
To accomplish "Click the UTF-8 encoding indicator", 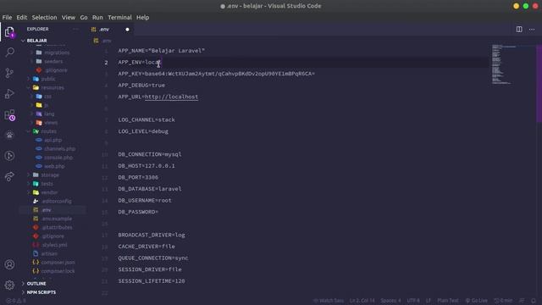I will coord(413,301).
